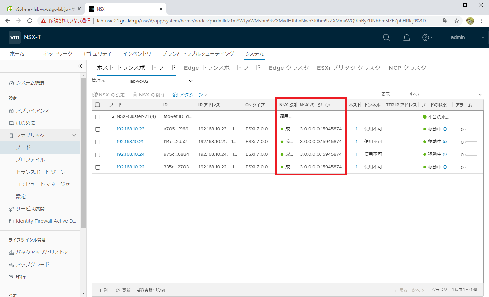The height and width of the screenshot is (297, 489).
Task: Open アプライアンス in the sidebar
Action: (x=33, y=111)
